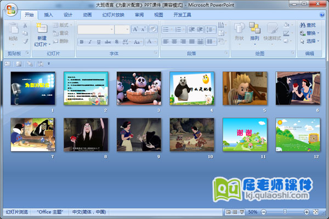Open the Layout (版式) dropdown

pos(63,25)
